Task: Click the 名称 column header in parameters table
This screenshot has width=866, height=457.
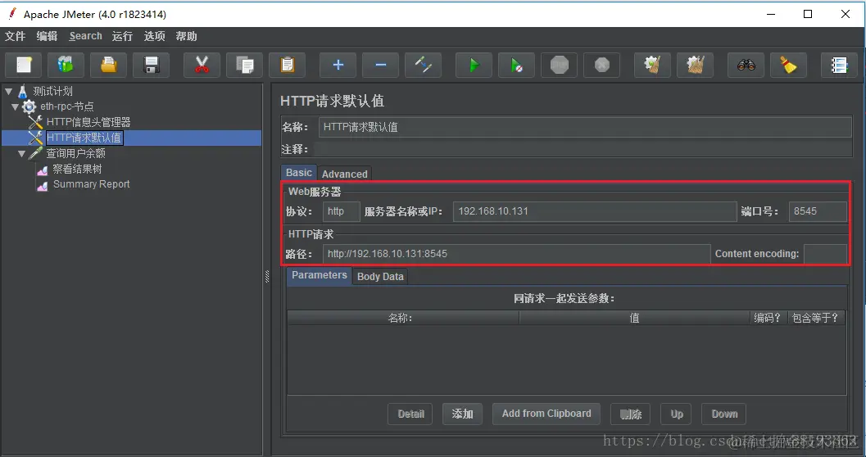Action: click(402, 318)
